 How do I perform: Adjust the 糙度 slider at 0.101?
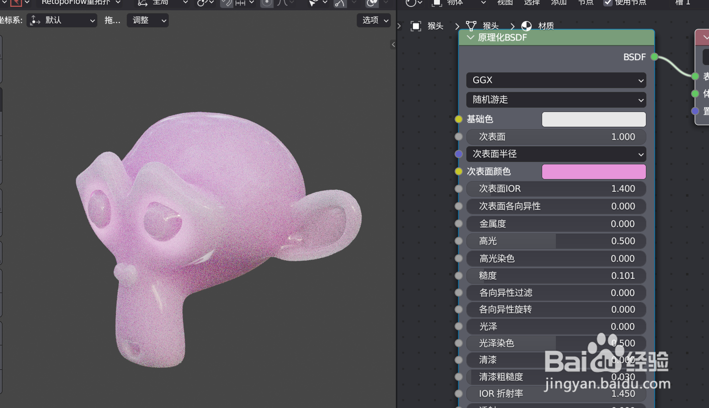556,276
